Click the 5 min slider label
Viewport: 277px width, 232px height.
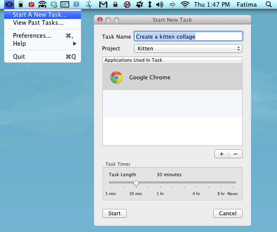pos(110,194)
